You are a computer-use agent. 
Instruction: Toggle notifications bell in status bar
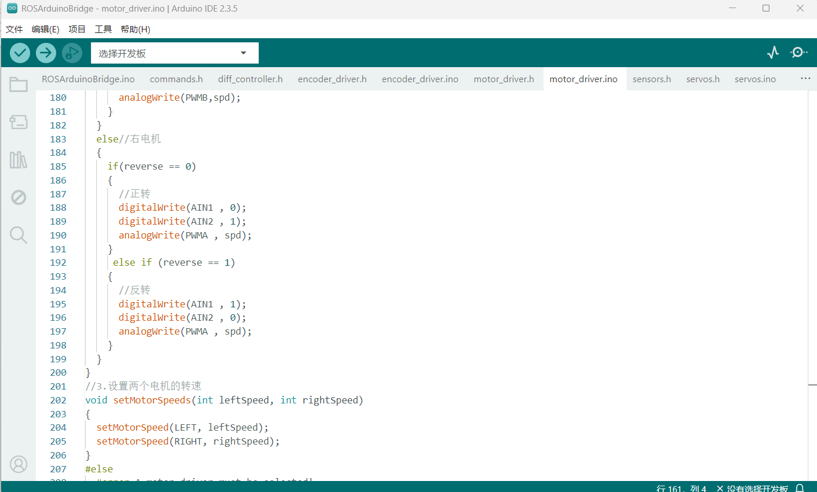point(800,488)
